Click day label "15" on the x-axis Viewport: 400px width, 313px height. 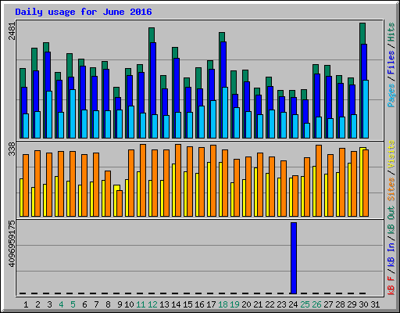[187, 304]
